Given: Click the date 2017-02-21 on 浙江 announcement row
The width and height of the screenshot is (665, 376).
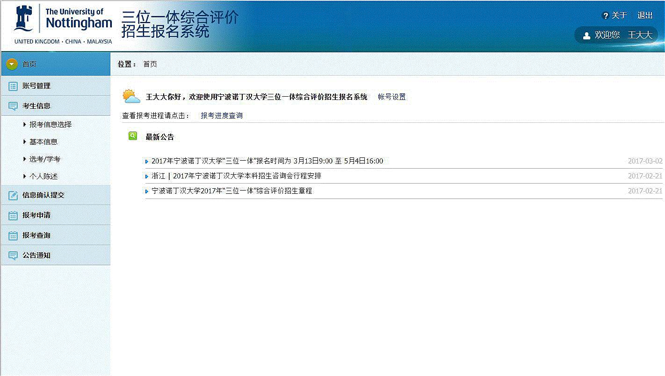Looking at the screenshot, I should click(x=645, y=177).
